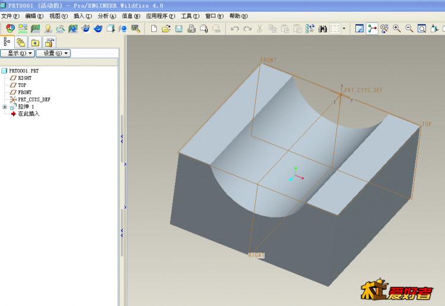Click the RIGHT plane label in viewport
Viewport: 445px width, 306px height.
click(256, 255)
